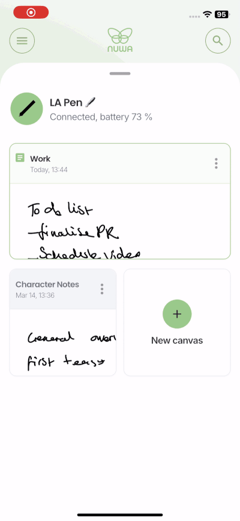Viewport: 240px width, 521px height.
Task: Tap the Connected battery 73% status
Action: tap(101, 117)
